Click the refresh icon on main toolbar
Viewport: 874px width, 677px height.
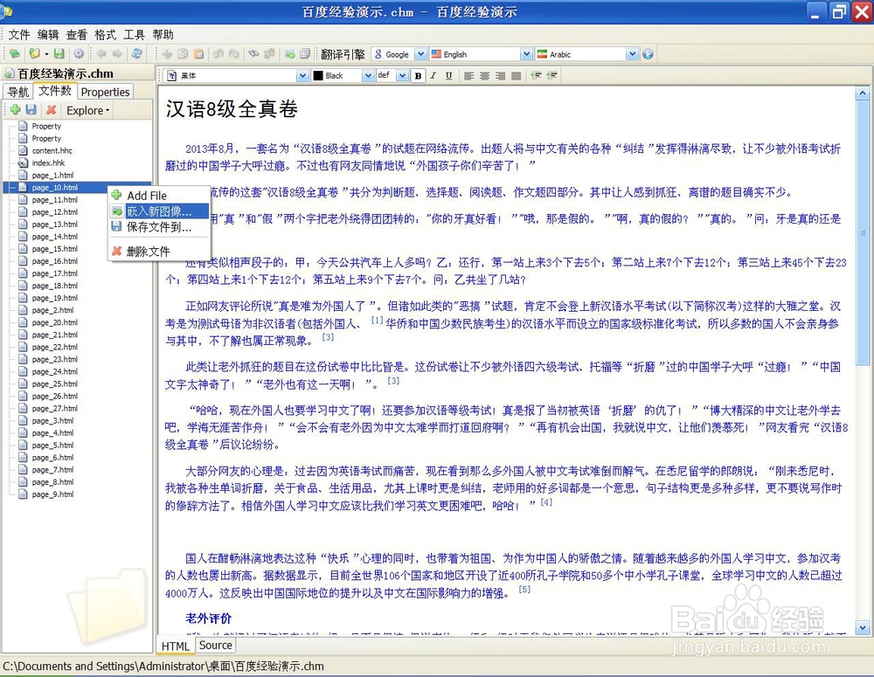(x=136, y=53)
